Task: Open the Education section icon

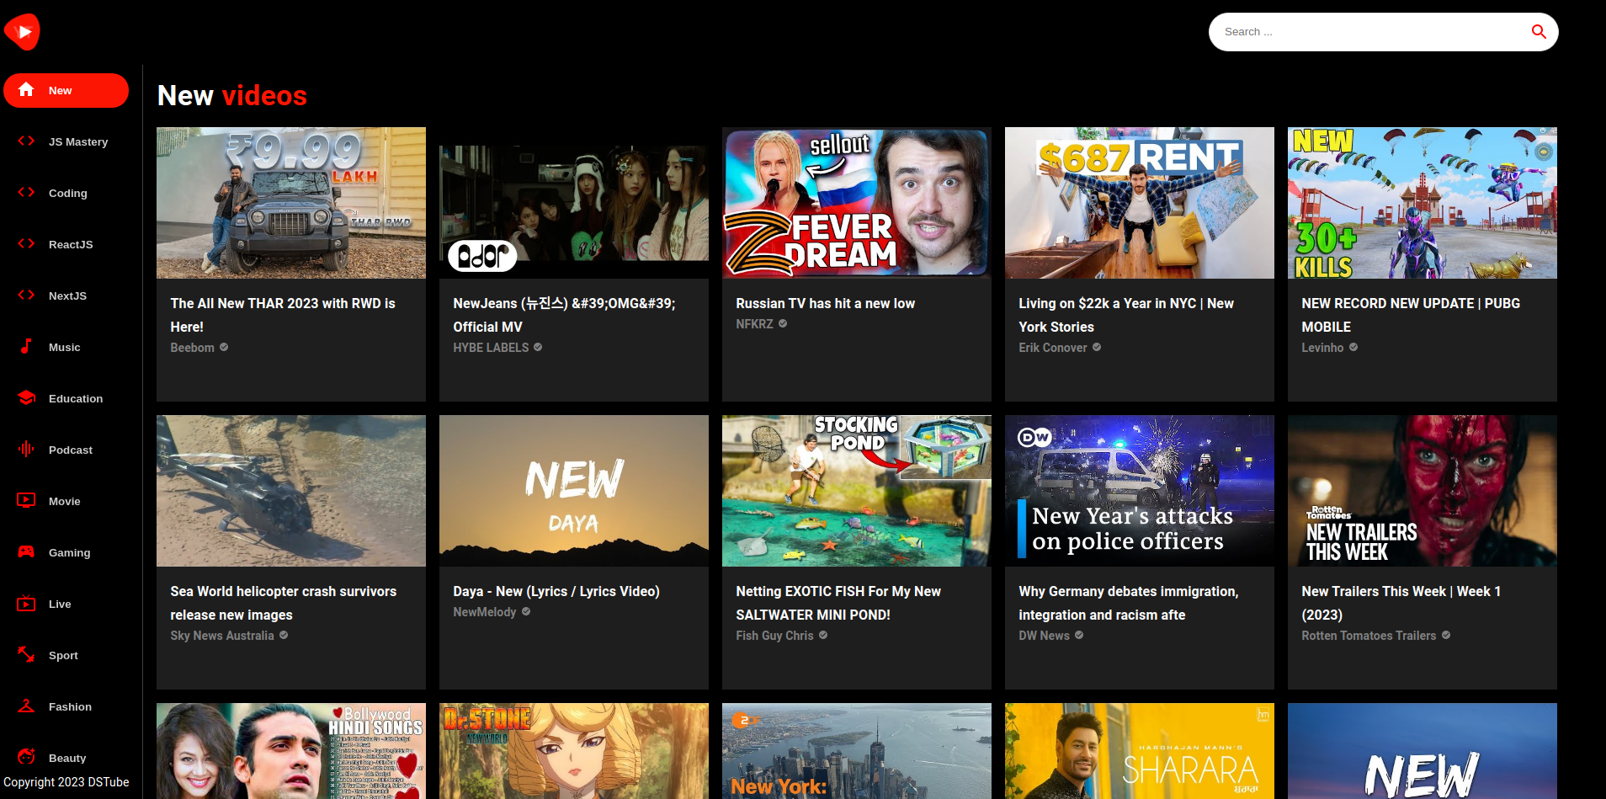Action: (x=26, y=398)
